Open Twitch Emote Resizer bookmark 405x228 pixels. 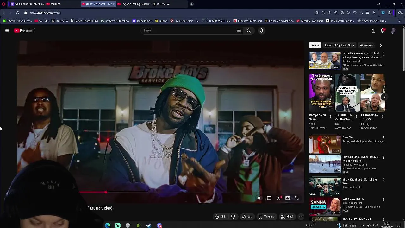84,21
